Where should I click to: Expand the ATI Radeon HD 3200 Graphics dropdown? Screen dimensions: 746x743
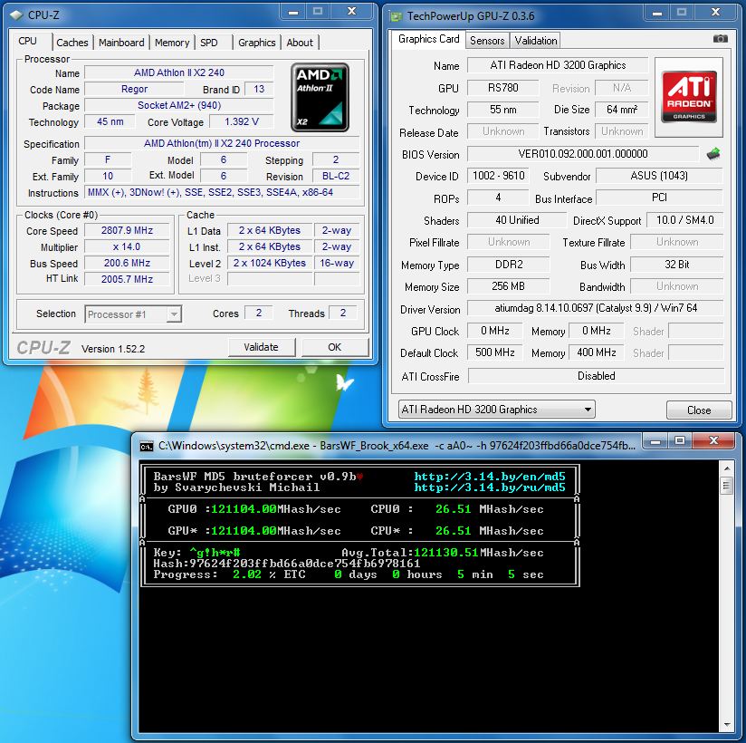pos(497,410)
